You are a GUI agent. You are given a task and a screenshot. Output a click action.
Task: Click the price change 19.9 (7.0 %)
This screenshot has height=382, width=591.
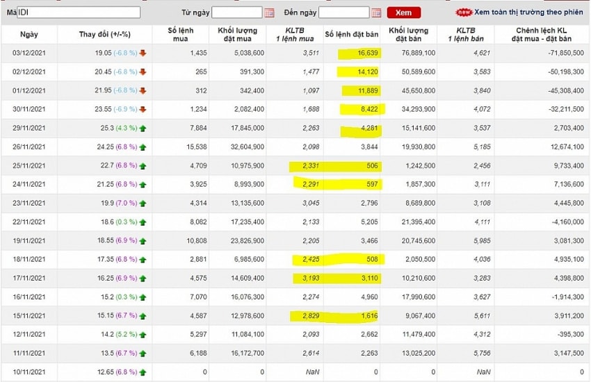coord(119,204)
